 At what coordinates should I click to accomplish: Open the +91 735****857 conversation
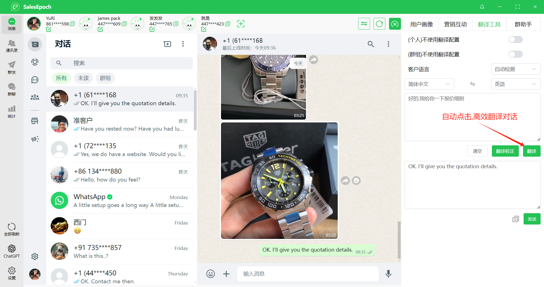click(120, 252)
